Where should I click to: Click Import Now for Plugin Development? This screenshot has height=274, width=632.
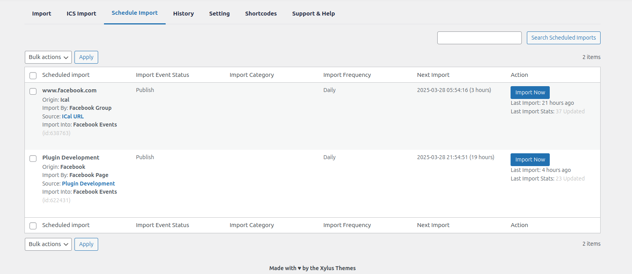530,160
